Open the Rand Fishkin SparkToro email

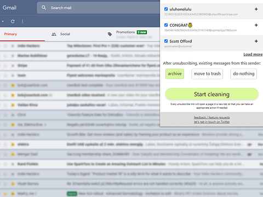click(x=131, y=164)
